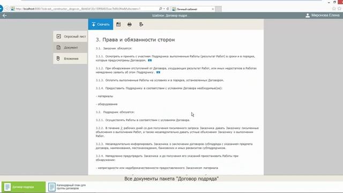Select the Договор подряда document tile
Viewport: 343px width, 193px height.
coord(24,187)
